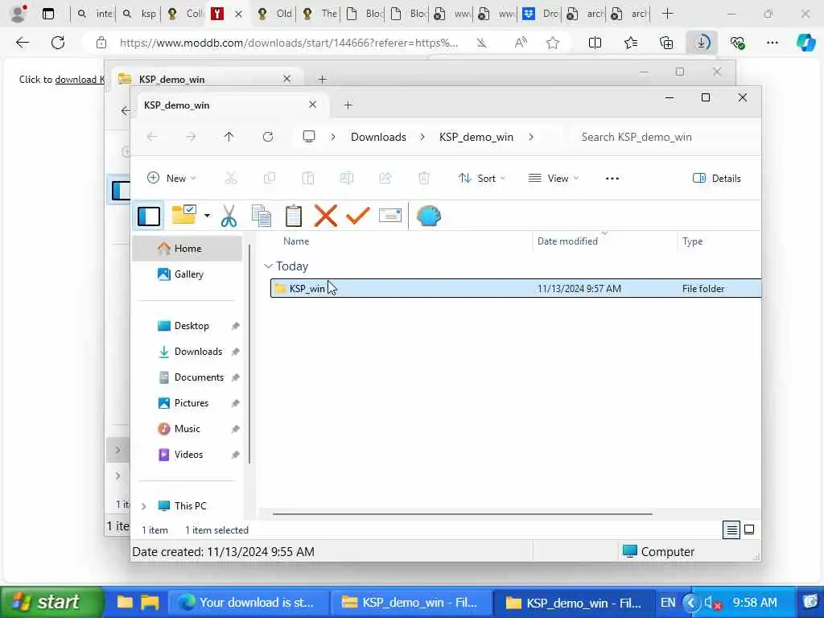Click the navigation pane toggle icon in classic toolbar
Viewport: 824px width, 618px height.
pyautogui.click(x=149, y=216)
